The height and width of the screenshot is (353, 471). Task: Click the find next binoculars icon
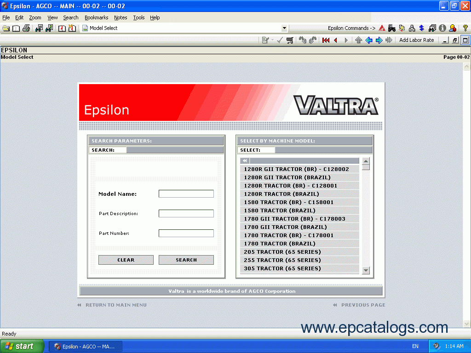point(313,40)
